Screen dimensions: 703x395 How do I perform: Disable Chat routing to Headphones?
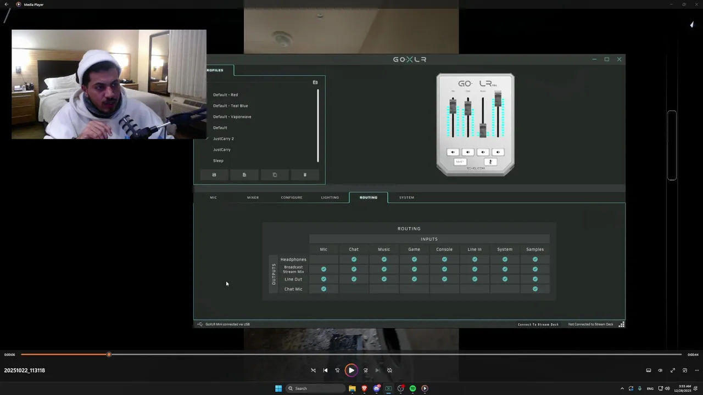tap(354, 259)
